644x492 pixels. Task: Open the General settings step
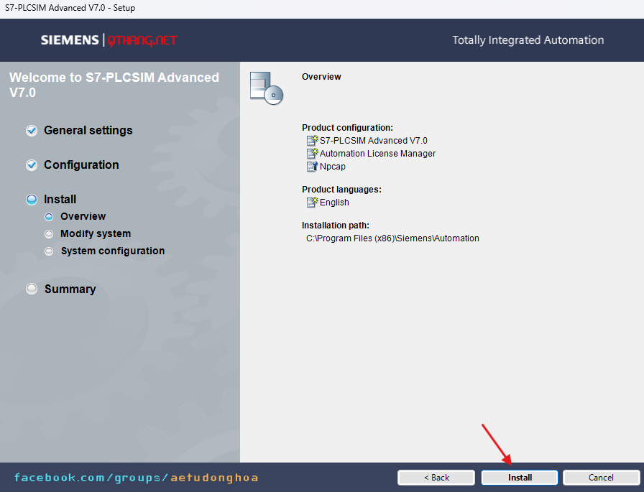click(x=88, y=131)
